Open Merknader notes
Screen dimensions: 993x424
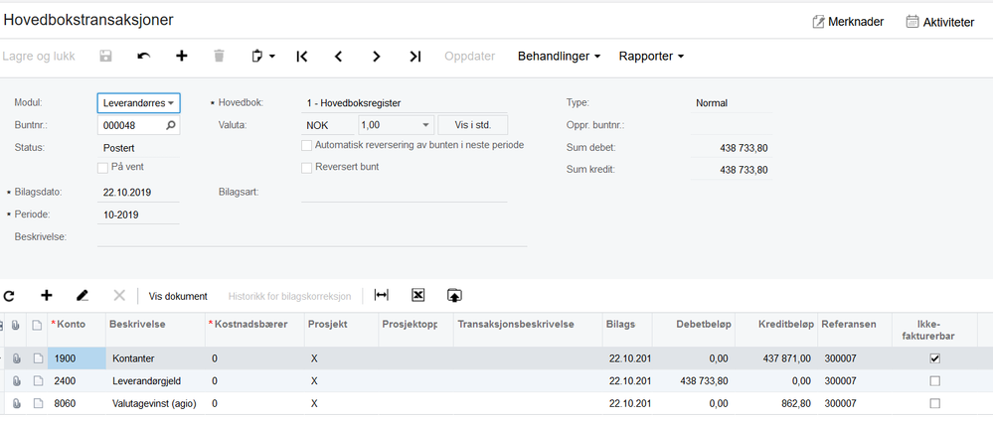pyautogui.click(x=848, y=21)
